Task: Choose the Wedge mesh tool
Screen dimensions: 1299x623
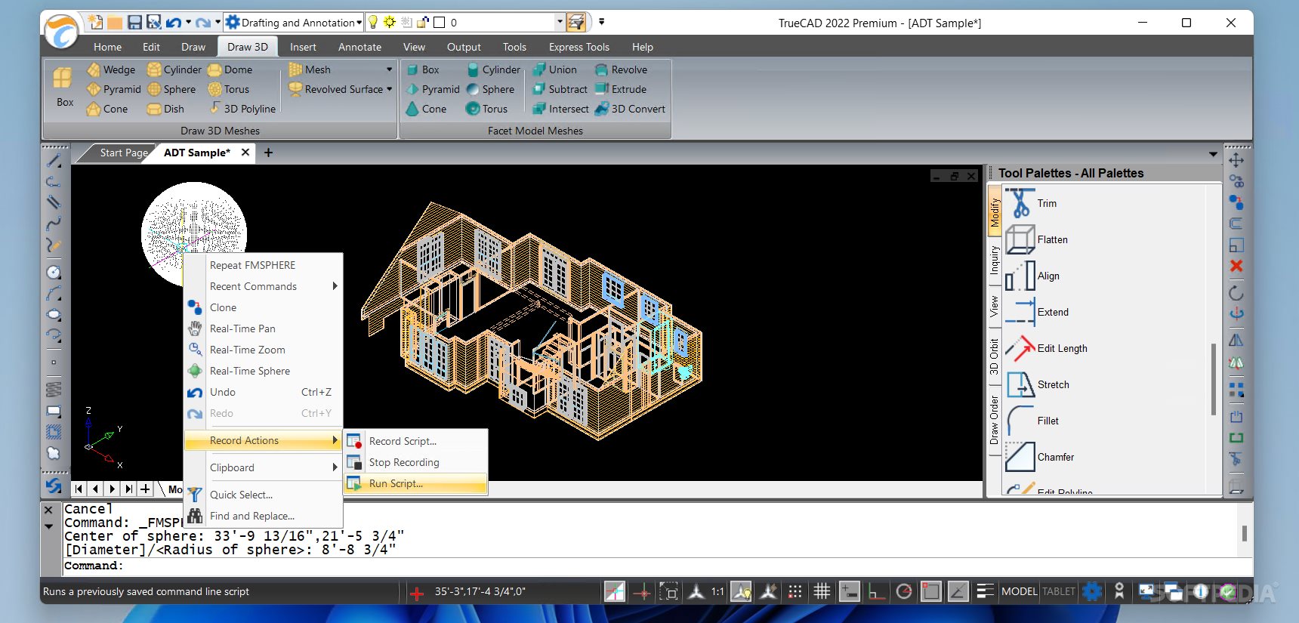Action: tap(111, 69)
